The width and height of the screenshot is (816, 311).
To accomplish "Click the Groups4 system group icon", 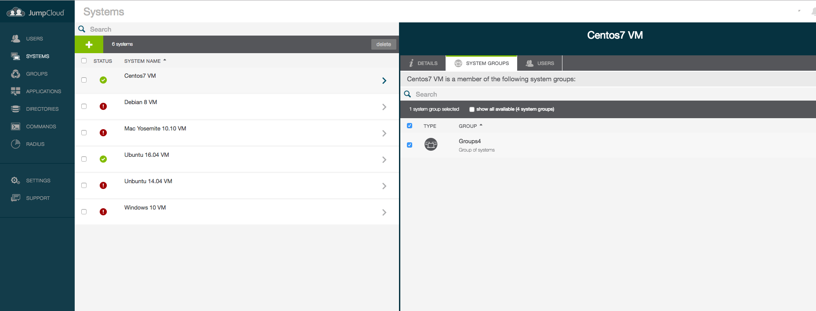I will (x=431, y=145).
